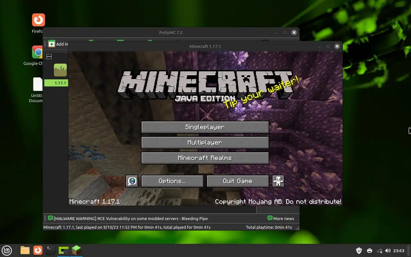Screen dimensions: 411x257
Task: Click the Copyright Mojang AB text
Action: pos(278,201)
